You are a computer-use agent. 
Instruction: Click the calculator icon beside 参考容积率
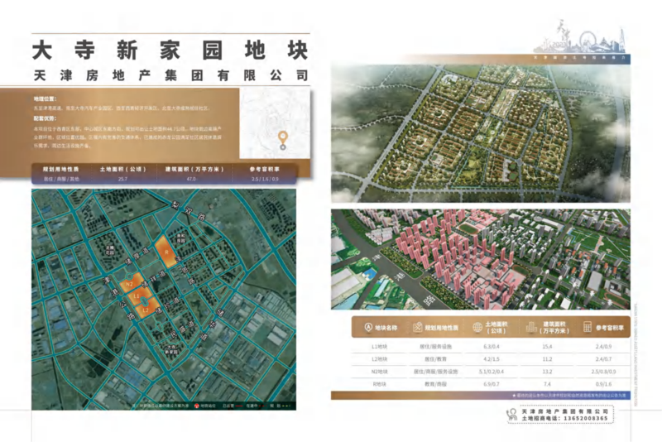pos(588,327)
